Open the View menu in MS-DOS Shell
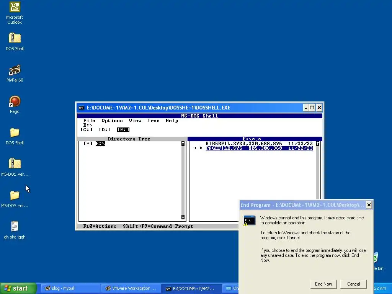 click(x=135, y=121)
